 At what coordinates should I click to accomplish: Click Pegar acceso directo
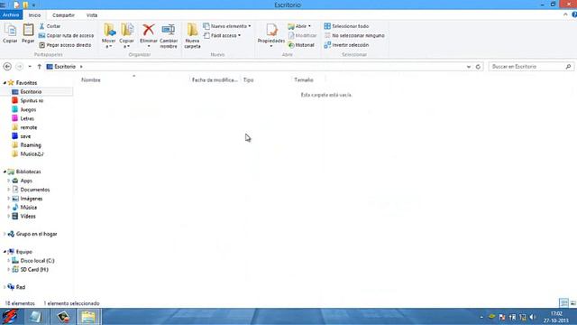click(x=65, y=45)
